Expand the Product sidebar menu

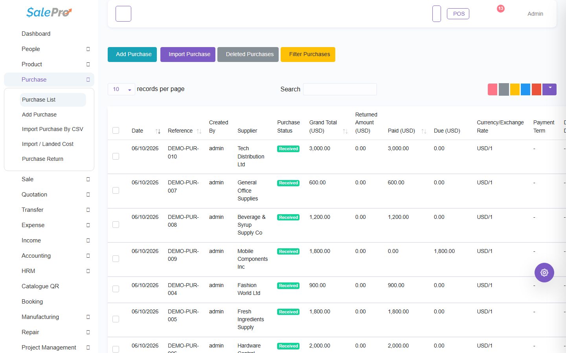coord(49,64)
